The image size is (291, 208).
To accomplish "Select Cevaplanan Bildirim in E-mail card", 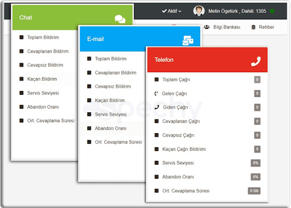I will (x=116, y=73).
